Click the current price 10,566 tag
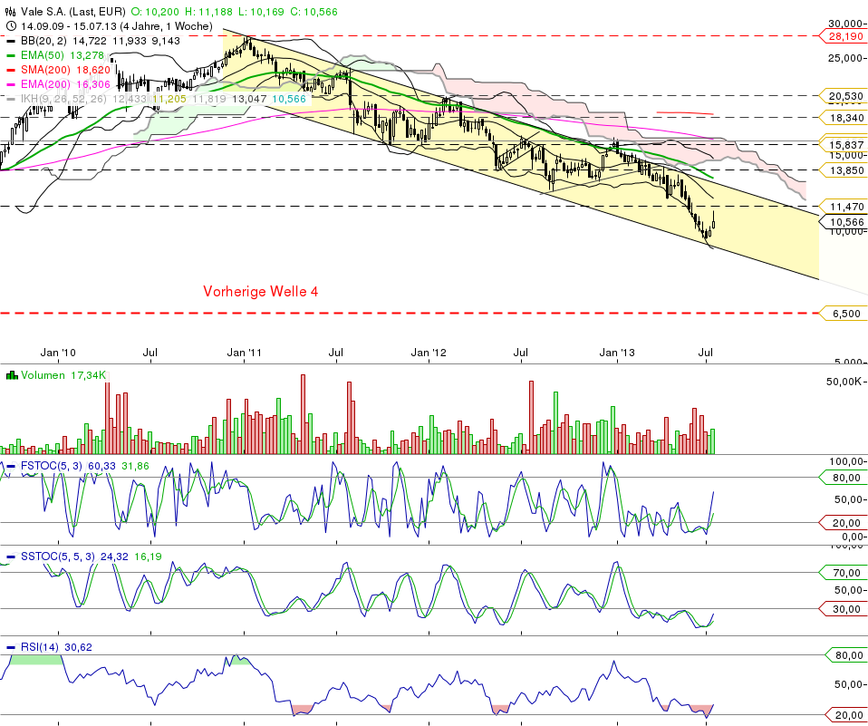The height and width of the screenshot is (726, 868). tap(843, 222)
